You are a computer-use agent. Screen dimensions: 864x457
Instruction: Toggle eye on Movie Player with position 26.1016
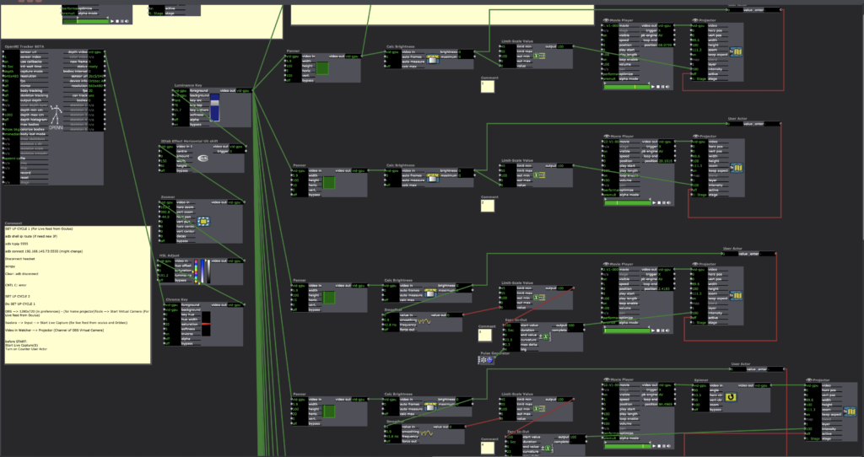[x=606, y=136]
